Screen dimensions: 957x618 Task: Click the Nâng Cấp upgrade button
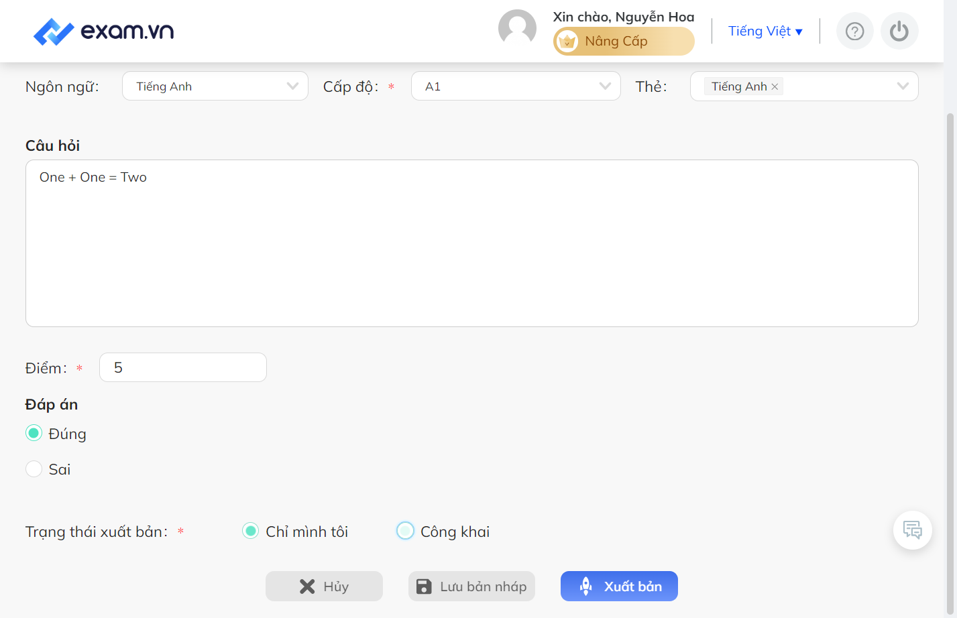click(624, 42)
